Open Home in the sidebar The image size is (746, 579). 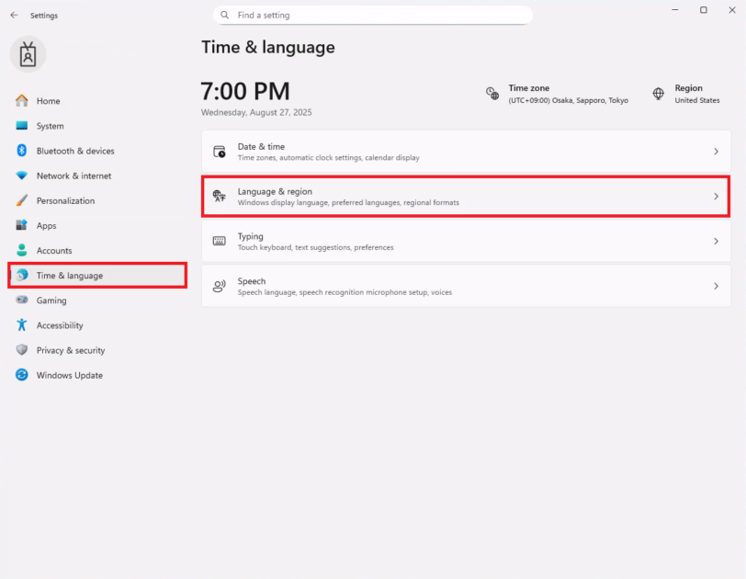97,101
